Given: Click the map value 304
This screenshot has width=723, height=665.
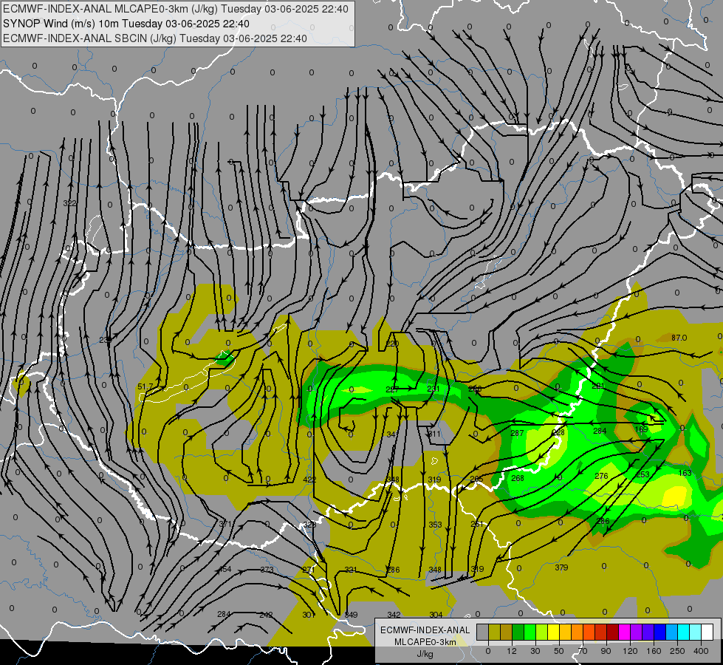Looking at the screenshot, I should click(436, 615).
